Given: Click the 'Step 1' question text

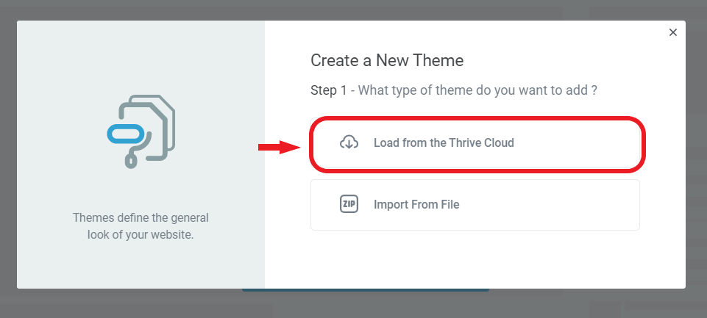Looking at the screenshot, I should [454, 90].
